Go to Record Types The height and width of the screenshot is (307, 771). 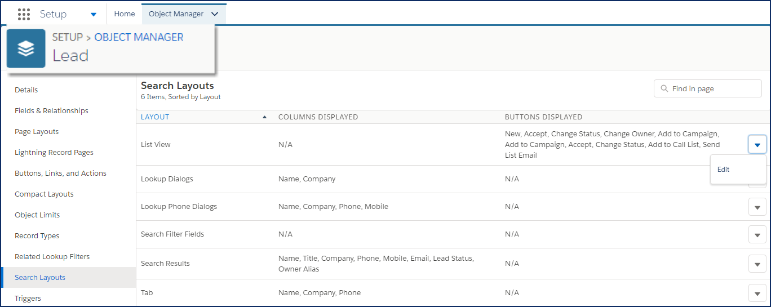coord(37,236)
